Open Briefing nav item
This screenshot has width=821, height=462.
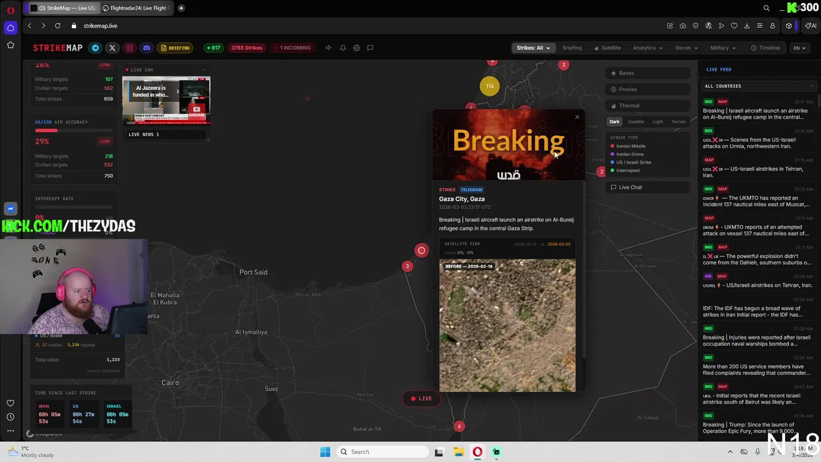pos(572,47)
